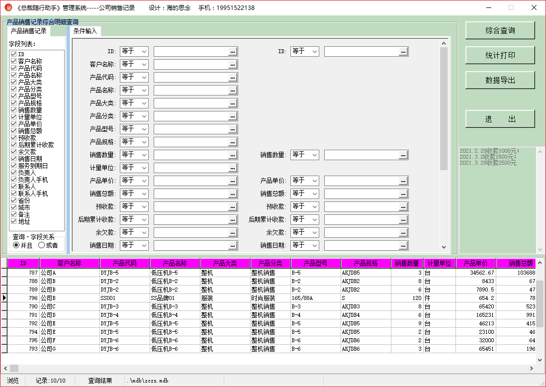546x387 pixels.
Task: Open lookup button beside 产品分类 input
Action: [x=233, y=116]
